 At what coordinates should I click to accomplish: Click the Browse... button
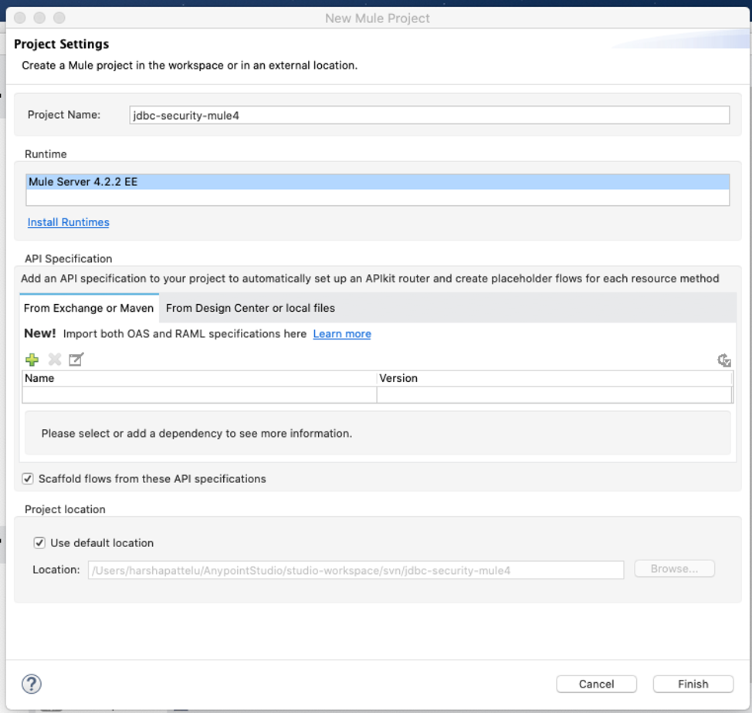coord(674,569)
